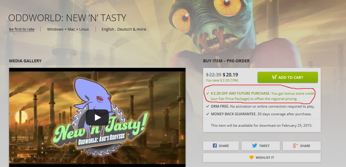Screen dimensions: 346x167
Task: Click the Fair Price Package description text
Action: point(254,99)
